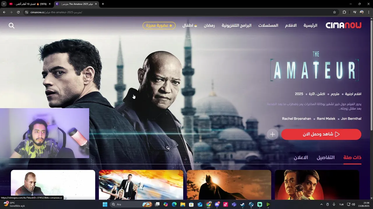Click the address bar URL
This screenshot has height=209, width=373.
pyautogui.click(x=56, y=12)
